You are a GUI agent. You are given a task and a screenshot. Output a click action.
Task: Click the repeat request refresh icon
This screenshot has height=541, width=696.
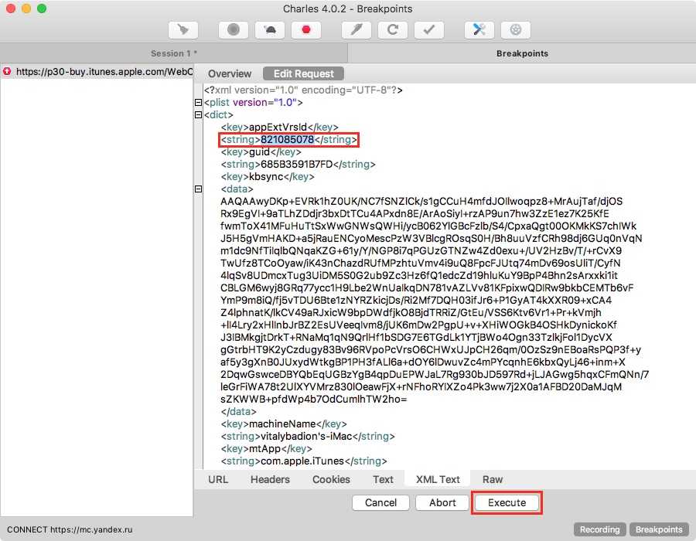[x=393, y=30]
